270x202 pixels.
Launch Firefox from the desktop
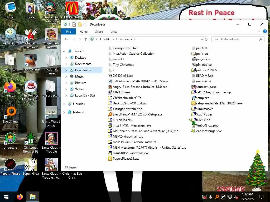pos(10,89)
